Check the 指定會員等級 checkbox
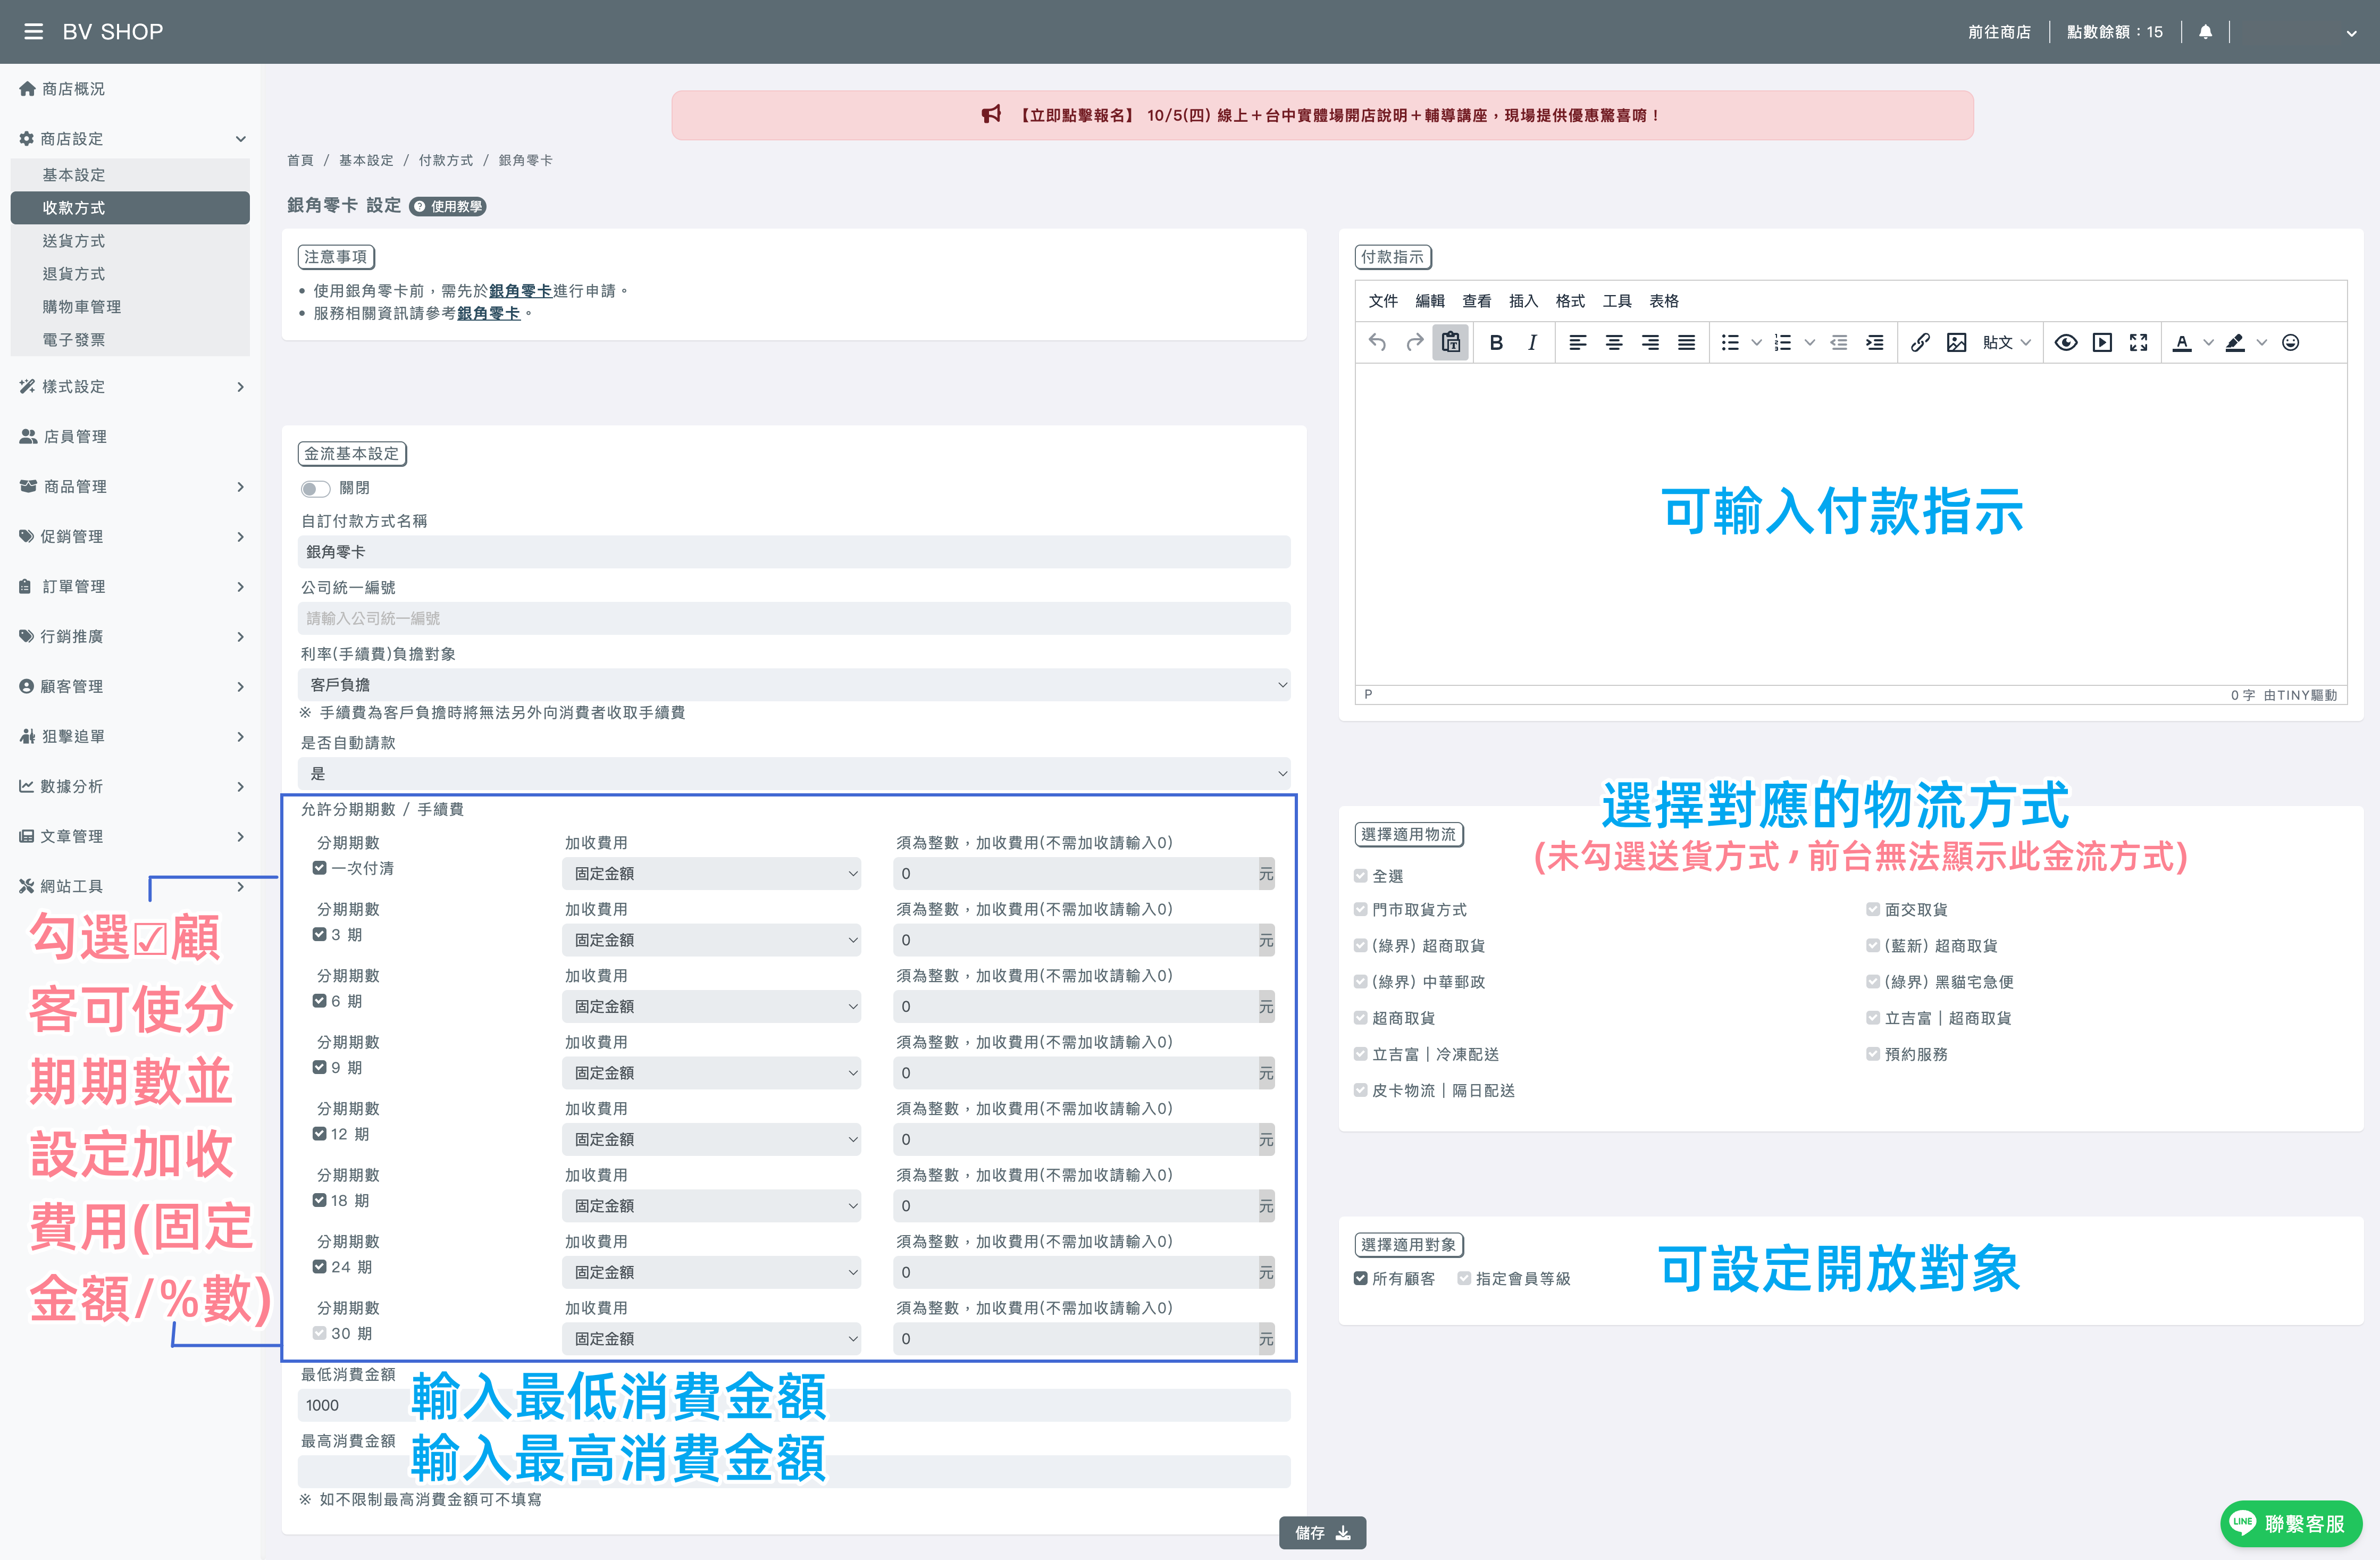This screenshot has width=2380, height=1560. pyautogui.click(x=1465, y=1279)
